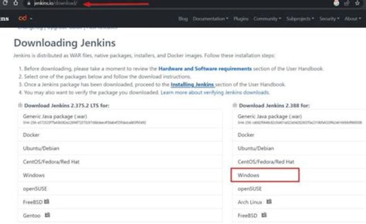
Task: Select the SHA-256 checksum under 2.388 .war
Action: [x=300, y=122]
